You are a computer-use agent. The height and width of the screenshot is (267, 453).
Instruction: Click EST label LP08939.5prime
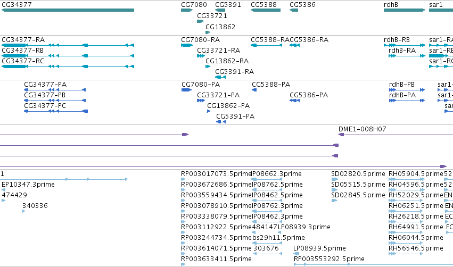[319, 248]
